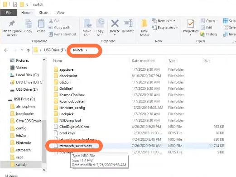Click navigation pane scroll up arrow
Image resolution: width=236 pixels, height=177 pixels.
pos(44,60)
